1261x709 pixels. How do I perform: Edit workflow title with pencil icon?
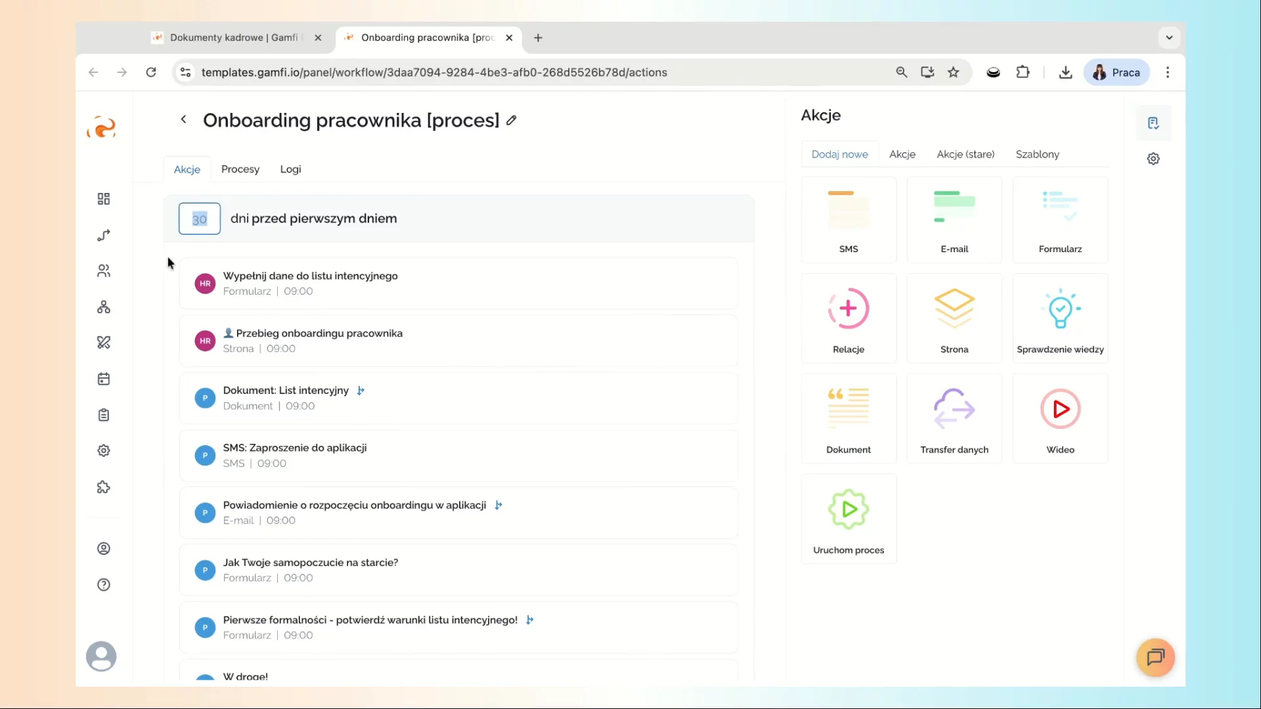click(512, 120)
